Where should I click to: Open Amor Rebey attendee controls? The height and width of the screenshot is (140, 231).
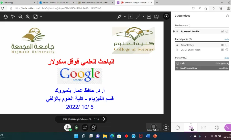[x=227, y=45]
